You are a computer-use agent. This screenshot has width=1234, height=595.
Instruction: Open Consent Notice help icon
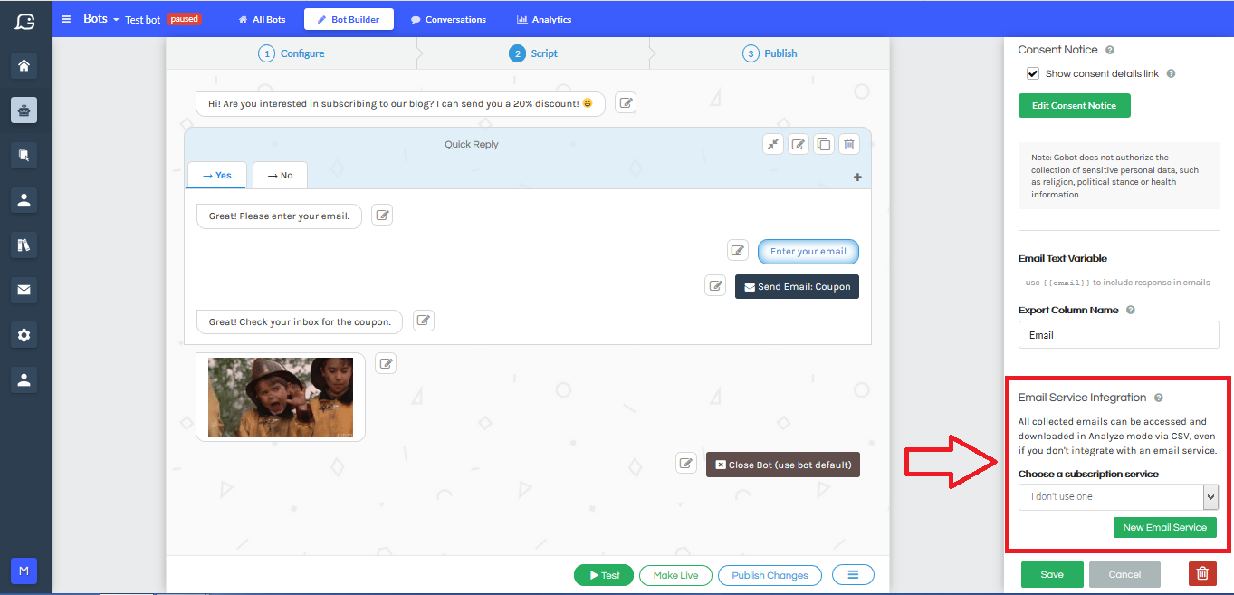point(1110,51)
